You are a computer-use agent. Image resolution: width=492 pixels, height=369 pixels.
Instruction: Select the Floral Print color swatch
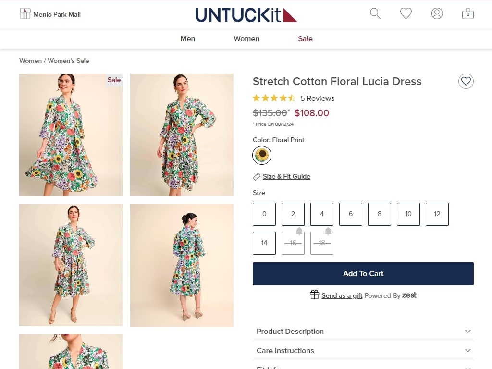pos(262,155)
